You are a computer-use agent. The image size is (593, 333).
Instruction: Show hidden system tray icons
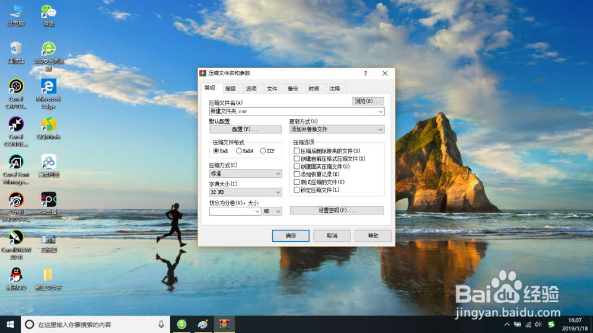click(507, 325)
